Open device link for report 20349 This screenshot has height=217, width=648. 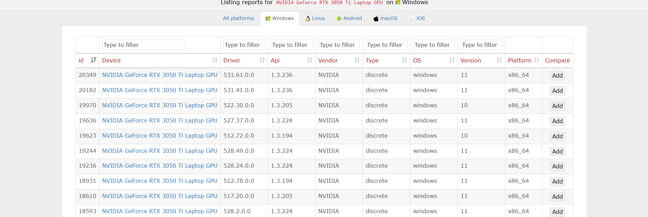pyautogui.click(x=160, y=75)
